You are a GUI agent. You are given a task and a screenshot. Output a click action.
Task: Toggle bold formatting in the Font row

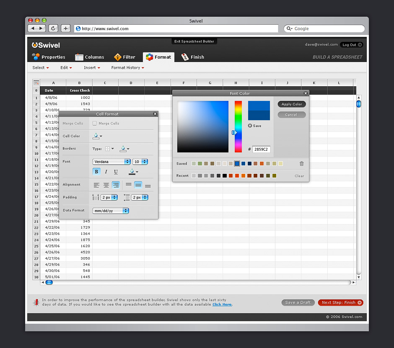click(x=96, y=172)
